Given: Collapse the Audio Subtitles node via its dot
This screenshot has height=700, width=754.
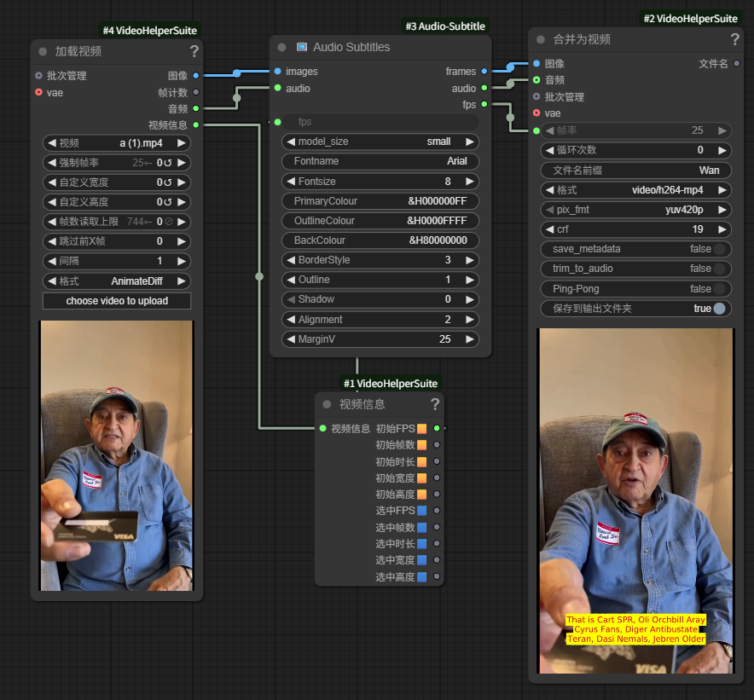Looking at the screenshot, I should [x=281, y=47].
